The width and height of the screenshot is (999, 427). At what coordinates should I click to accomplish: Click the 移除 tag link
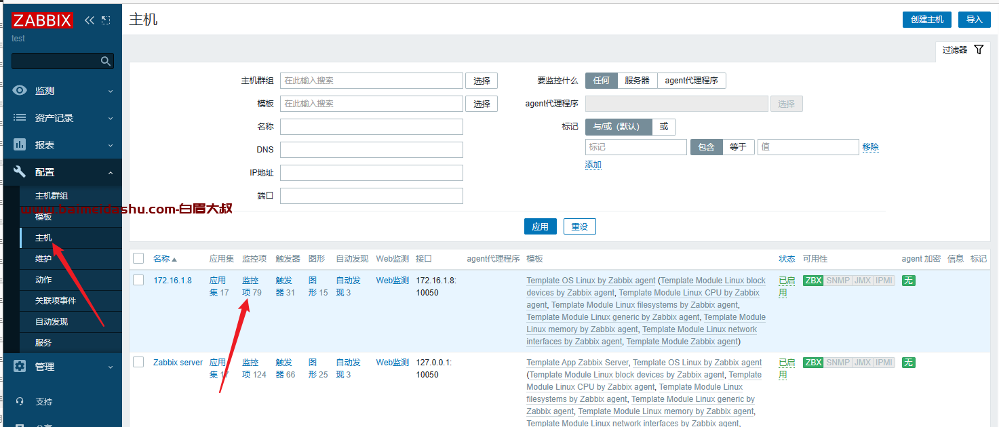(x=871, y=147)
